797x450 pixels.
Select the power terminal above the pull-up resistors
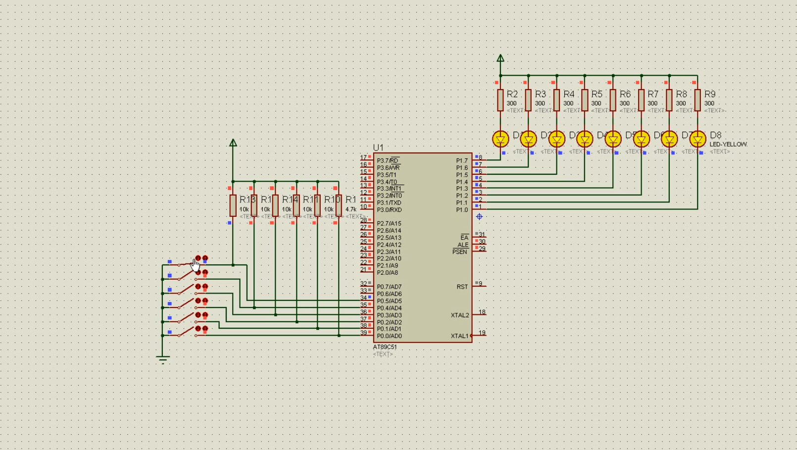233,143
